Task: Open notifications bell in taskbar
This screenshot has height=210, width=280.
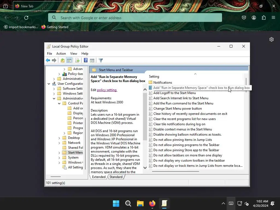Action: tap(273, 203)
